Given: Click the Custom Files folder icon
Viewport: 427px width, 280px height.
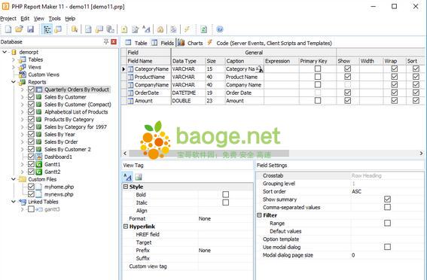Looking at the screenshot, I should 23,179.
